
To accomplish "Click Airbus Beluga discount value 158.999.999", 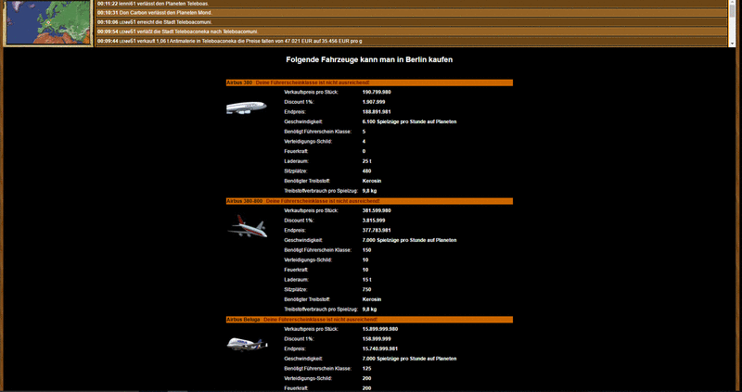I will point(377,339).
